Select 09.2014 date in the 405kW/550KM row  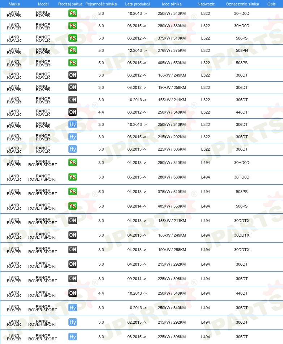click(x=137, y=206)
